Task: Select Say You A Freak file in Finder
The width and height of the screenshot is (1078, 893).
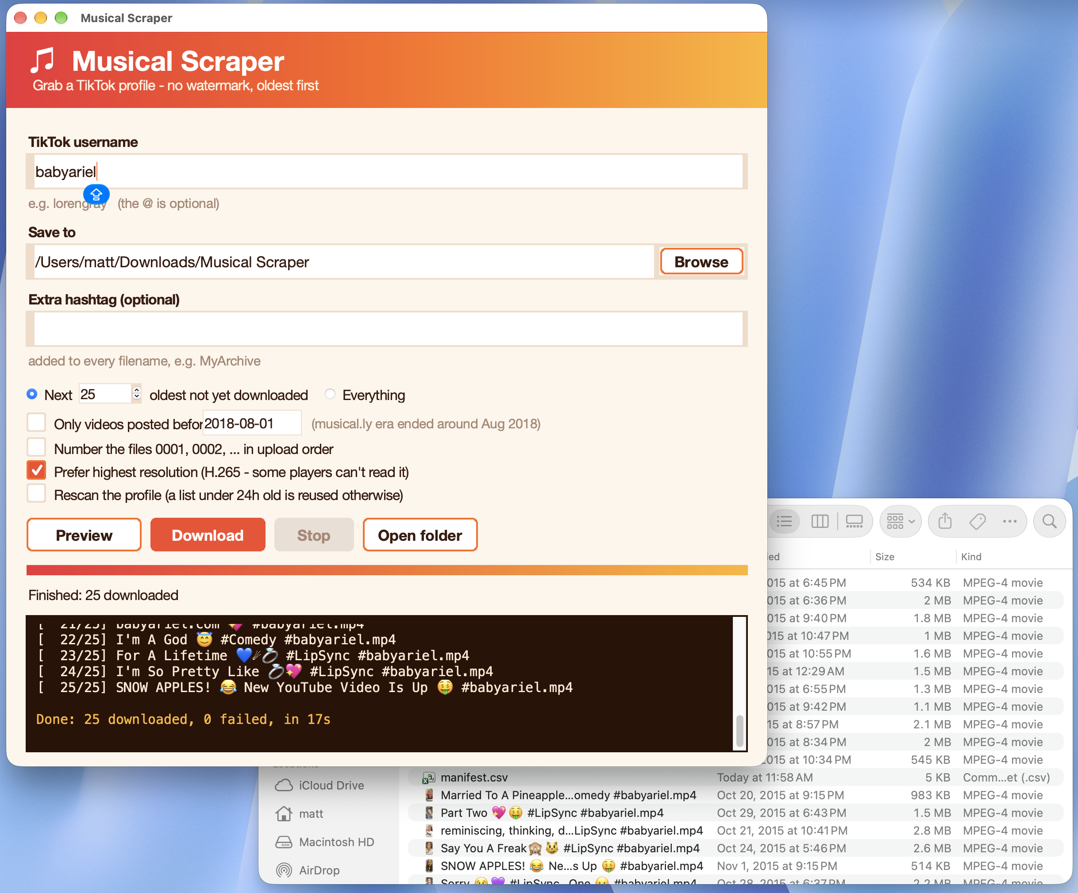Action: pos(735,848)
